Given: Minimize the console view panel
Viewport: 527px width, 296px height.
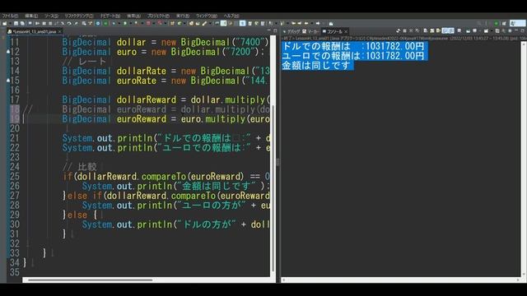Looking at the screenshot, I should (516, 30).
